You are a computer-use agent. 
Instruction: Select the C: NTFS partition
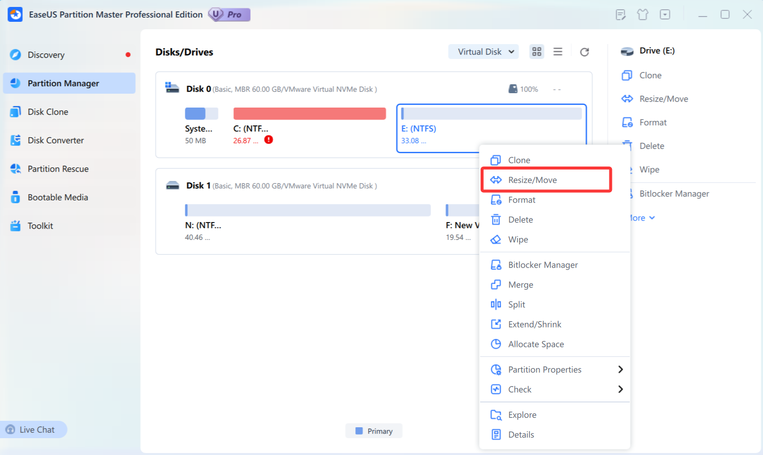pyautogui.click(x=310, y=126)
